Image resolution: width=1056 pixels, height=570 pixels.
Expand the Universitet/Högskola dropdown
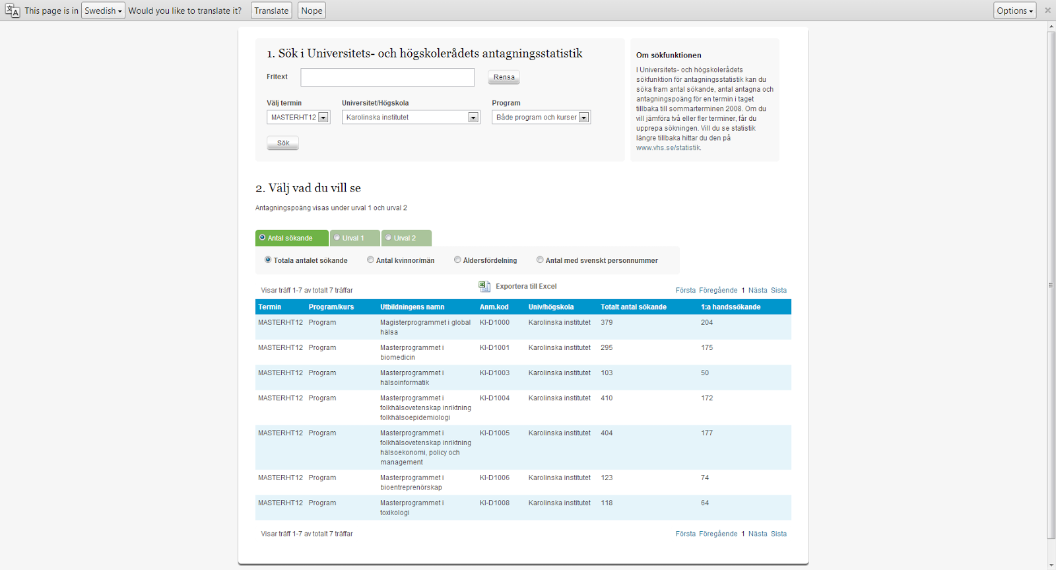point(411,118)
